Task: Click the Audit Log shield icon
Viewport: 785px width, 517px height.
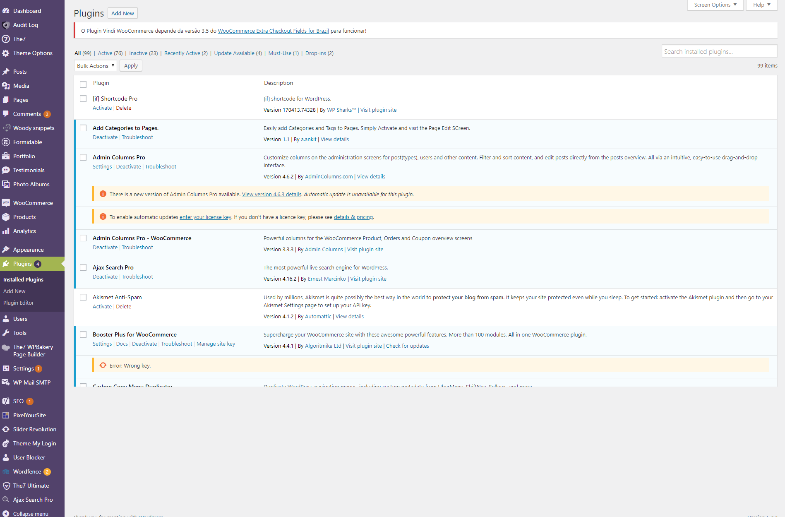Action: [6, 25]
